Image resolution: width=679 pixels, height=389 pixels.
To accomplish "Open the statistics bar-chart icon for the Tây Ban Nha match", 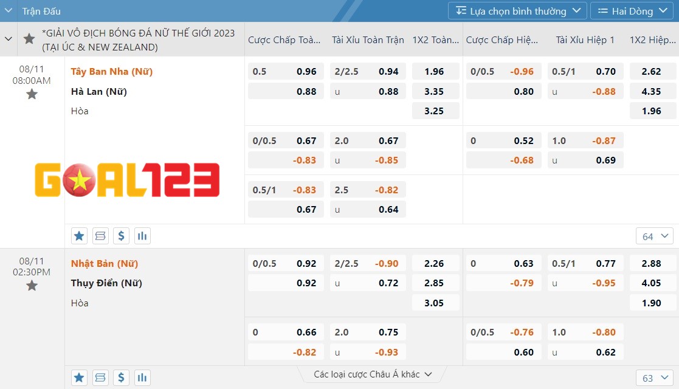I will (142, 236).
